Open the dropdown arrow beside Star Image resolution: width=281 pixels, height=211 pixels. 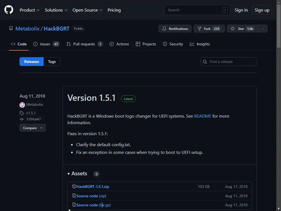click(x=263, y=29)
